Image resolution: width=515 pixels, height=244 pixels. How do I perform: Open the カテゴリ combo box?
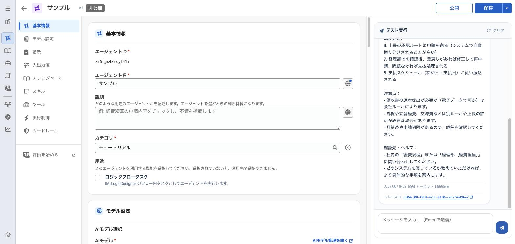coord(217,148)
